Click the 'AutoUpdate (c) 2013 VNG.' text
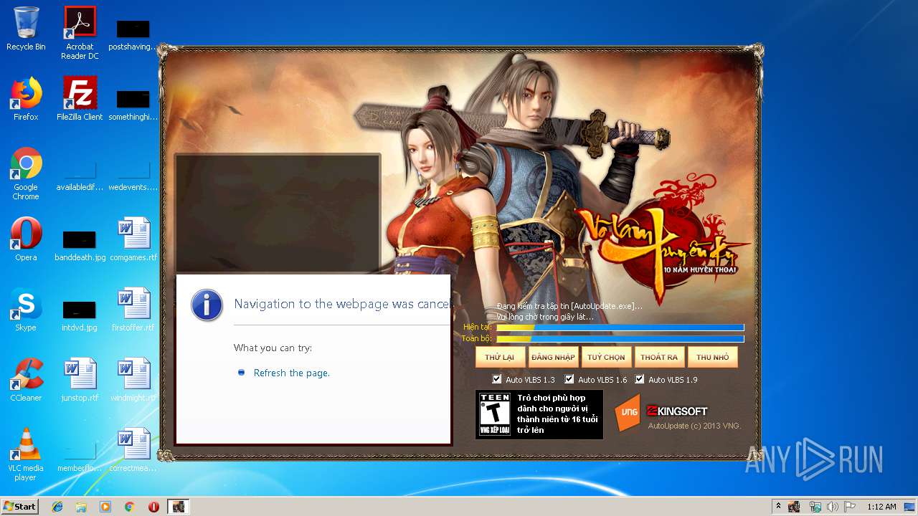The height and width of the screenshot is (516, 918). [694, 426]
